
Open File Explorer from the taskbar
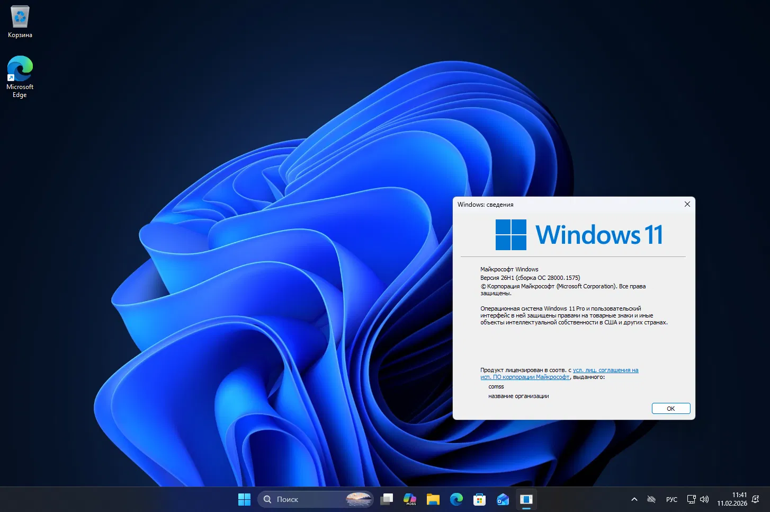click(433, 499)
